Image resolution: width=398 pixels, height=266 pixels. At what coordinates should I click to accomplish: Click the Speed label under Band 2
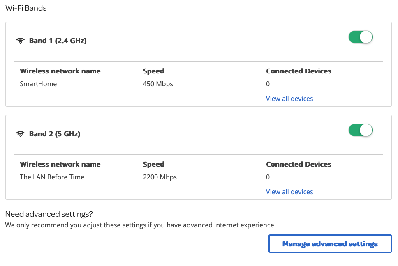coord(153,164)
